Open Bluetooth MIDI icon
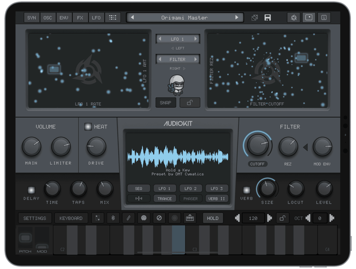The height and width of the screenshot is (269, 356). coord(113,218)
